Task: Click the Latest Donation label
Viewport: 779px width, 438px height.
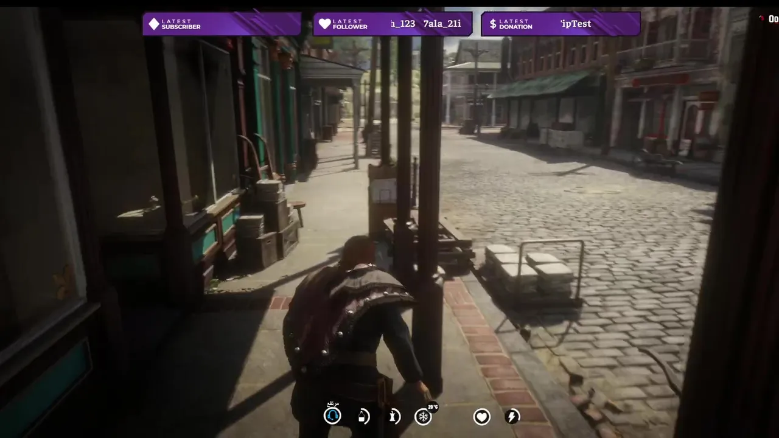Action: point(515,24)
